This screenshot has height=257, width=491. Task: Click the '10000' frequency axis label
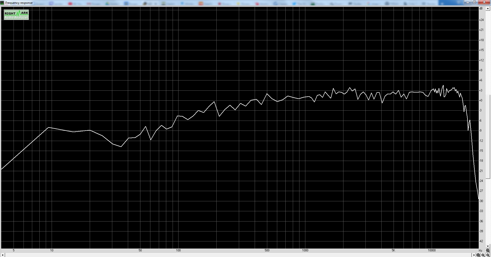click(432, 250)
